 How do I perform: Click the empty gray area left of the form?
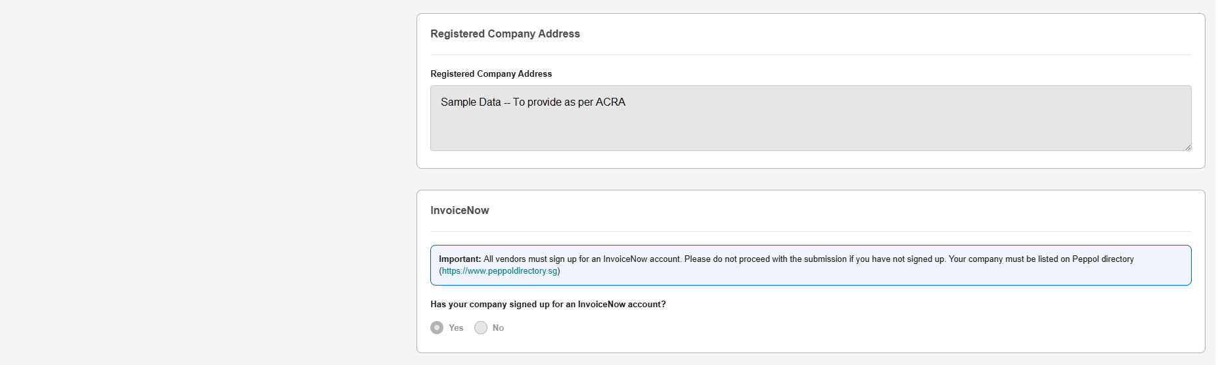click(x=197, y=184)
